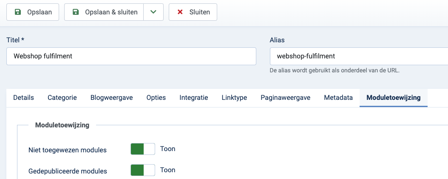The image size is (448, 179).
Task: Click the save icon on Opslaan button
Action: (x=18, y=12)
